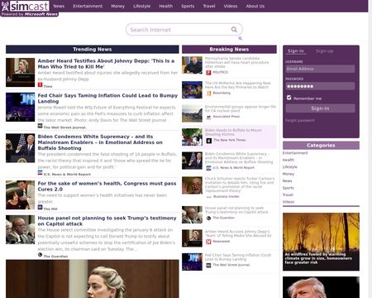Viewport: 372px width, 298px height.
Task: Open the Sports menu item
Action: click(188, 6)
